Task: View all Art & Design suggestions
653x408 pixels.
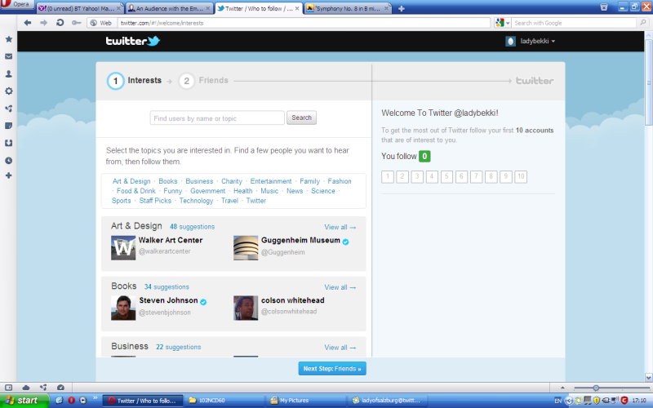Action: 340,227
